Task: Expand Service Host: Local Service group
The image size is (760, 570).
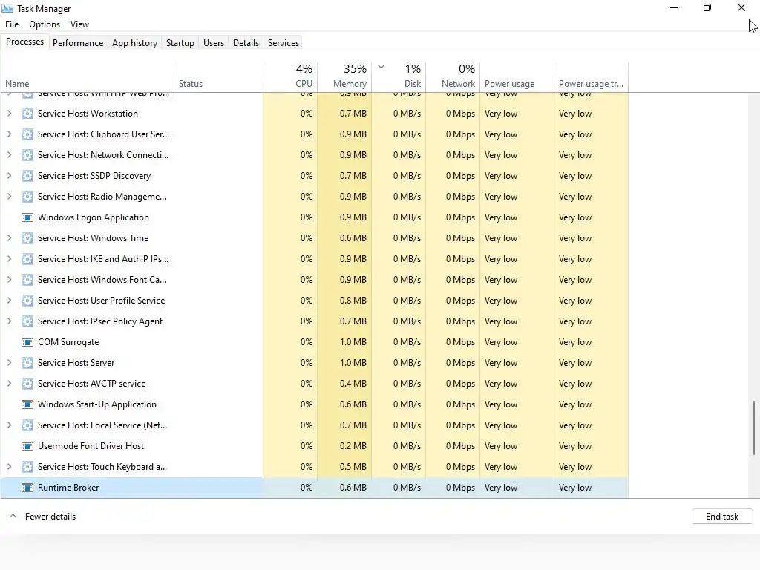Action: [9, 425]
